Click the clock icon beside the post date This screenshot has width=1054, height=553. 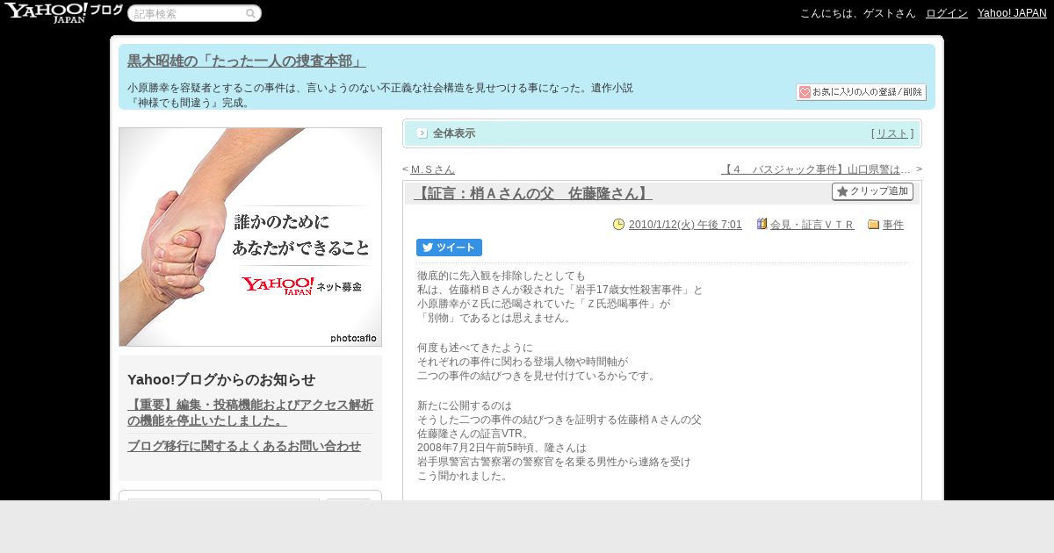(618, 225)
